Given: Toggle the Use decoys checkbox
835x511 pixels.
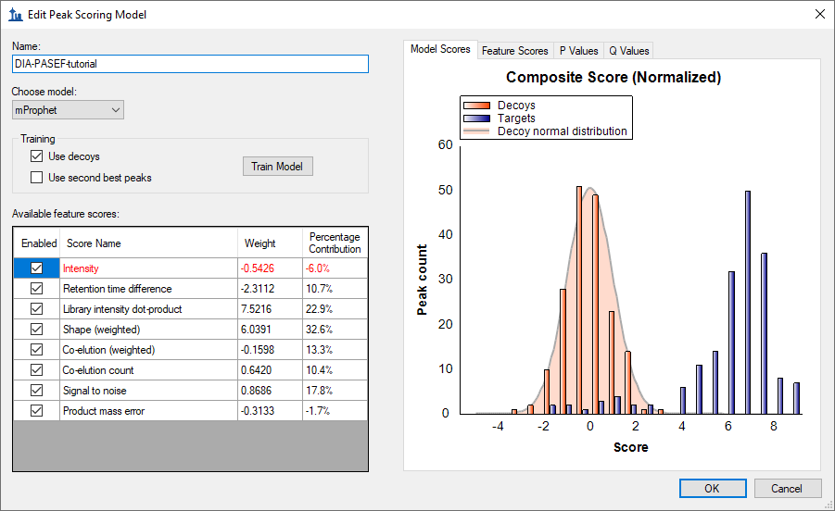Looking at the screenshot, I should point(36,156).
